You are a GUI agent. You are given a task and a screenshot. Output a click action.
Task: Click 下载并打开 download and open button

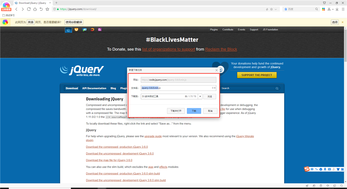click(176, 111)
